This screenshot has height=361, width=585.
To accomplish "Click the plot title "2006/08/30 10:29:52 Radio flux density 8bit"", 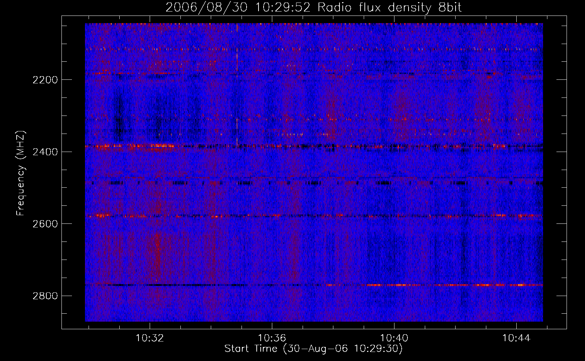I will (313, 7).
